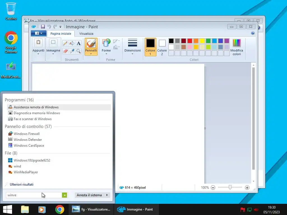This screenshot has width=287, height=215.
Task: Pick the red color swatch
Action: 190,41
